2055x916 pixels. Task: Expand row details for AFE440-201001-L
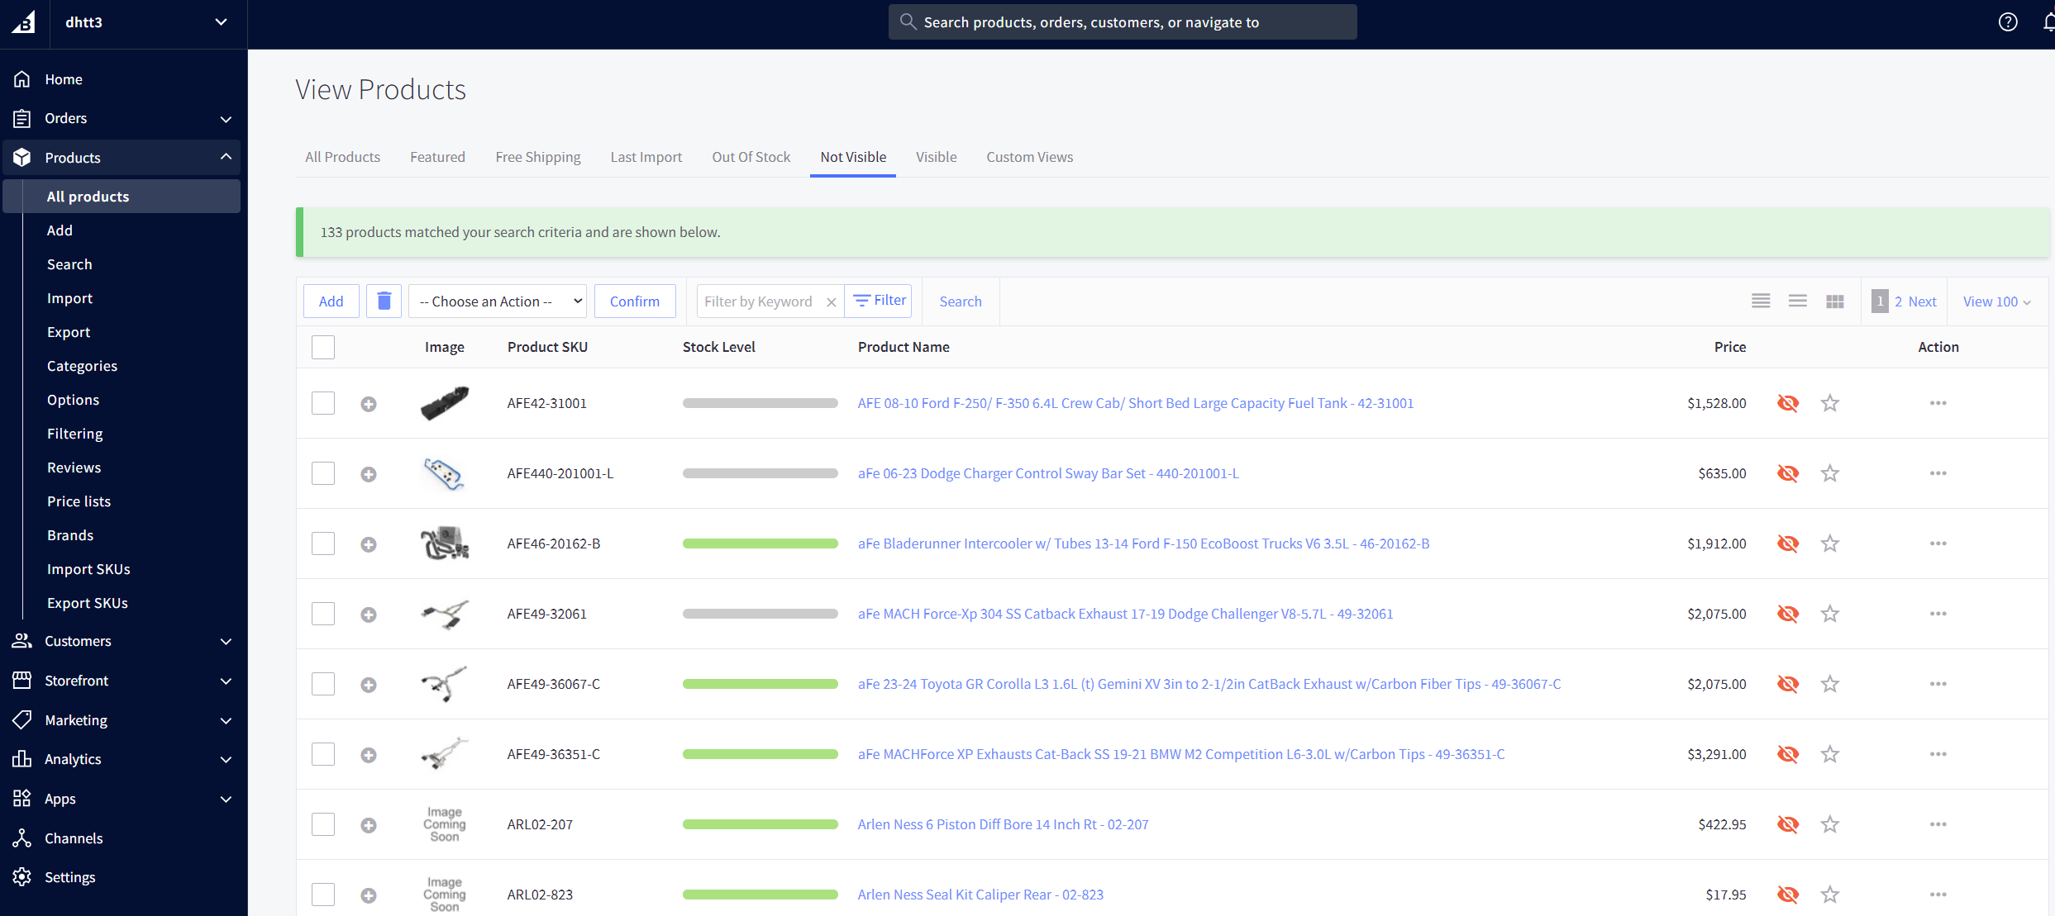click(x=369, y=474)
